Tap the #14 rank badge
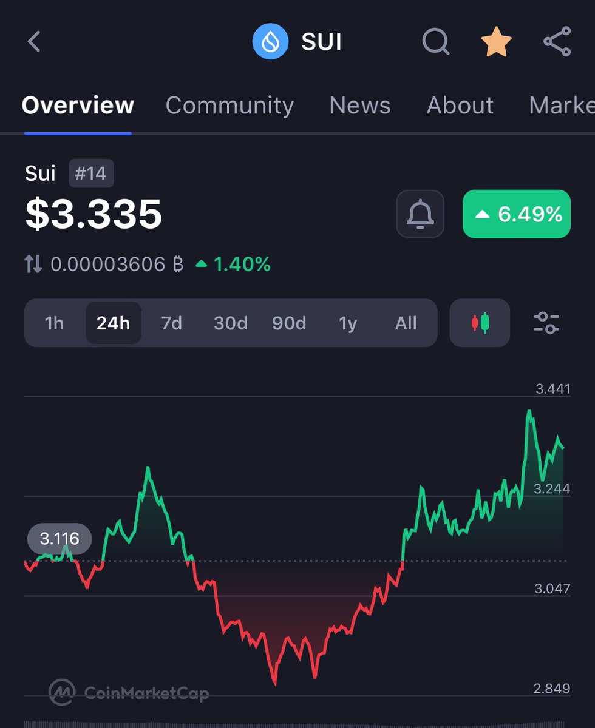This screenshot has height=728, width=595. tap(91, 174)
